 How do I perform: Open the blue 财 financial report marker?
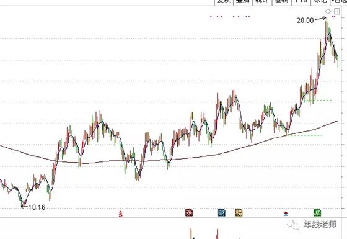[222, 213]
